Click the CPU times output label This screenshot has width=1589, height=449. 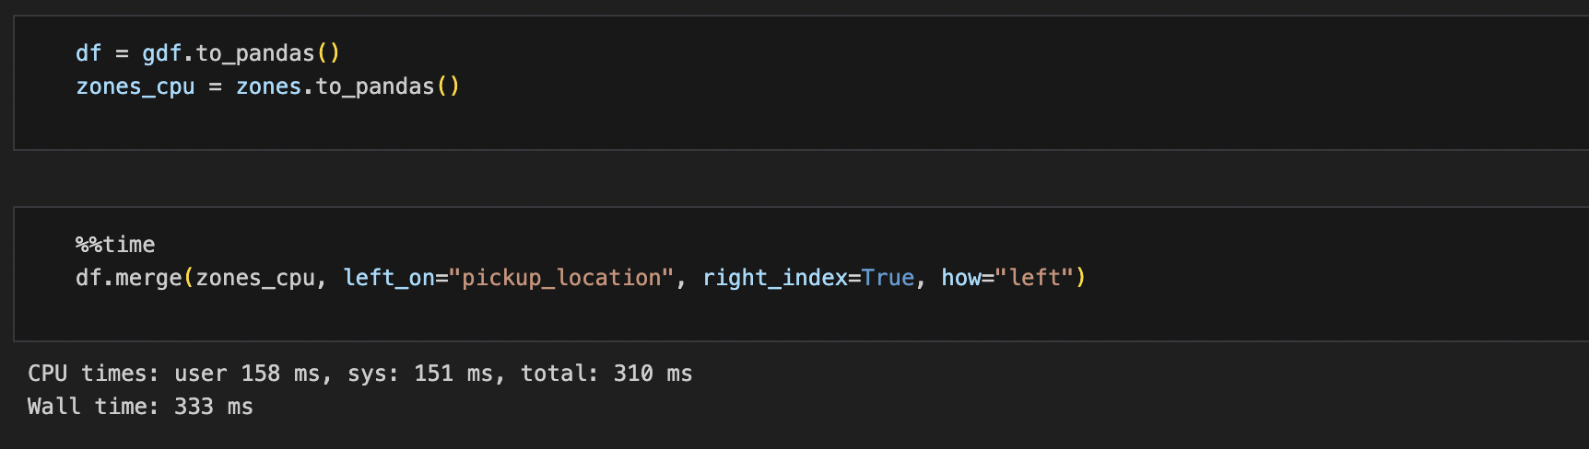[92, 374]
